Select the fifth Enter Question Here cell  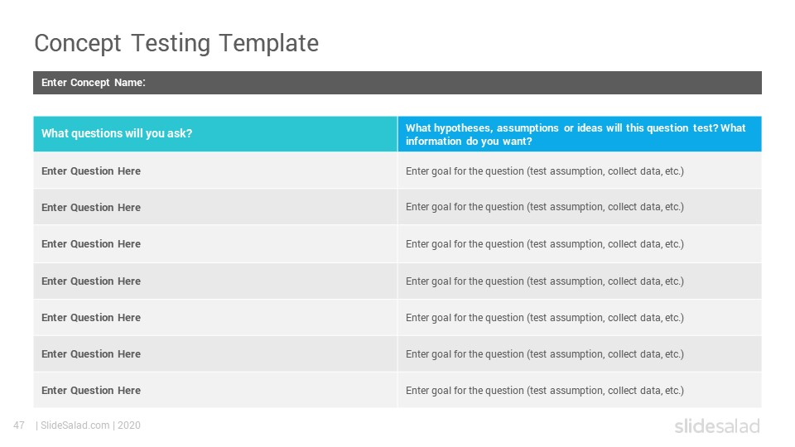[x=215, y=317]
